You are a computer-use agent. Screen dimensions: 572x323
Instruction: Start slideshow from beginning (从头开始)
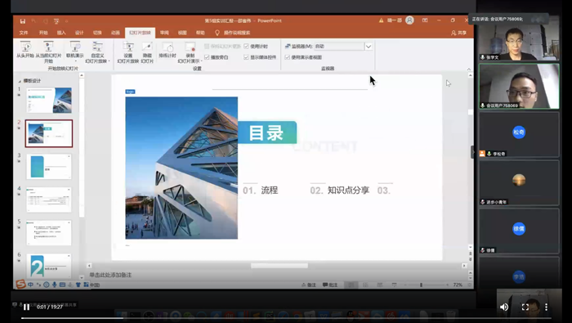(x=25, y=49)
